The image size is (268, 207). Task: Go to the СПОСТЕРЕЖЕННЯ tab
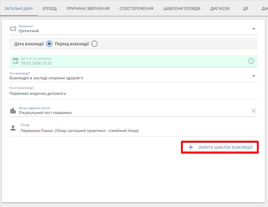[x=136, y=8]
